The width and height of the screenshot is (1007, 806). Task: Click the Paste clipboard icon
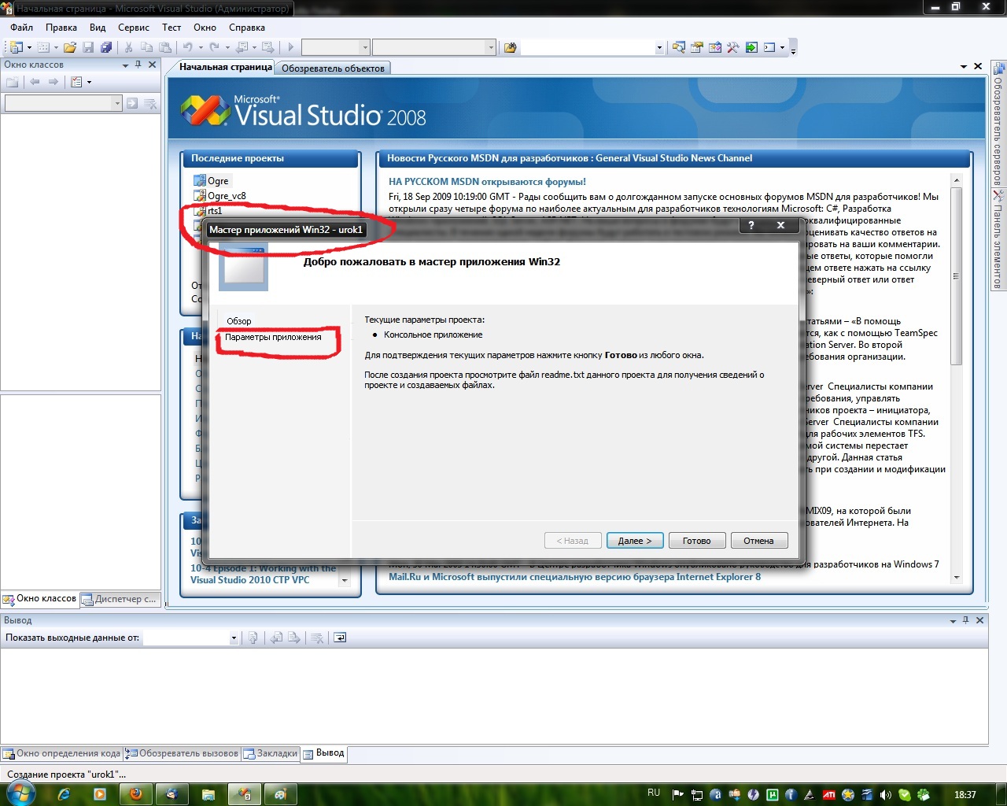pos(164,47)
